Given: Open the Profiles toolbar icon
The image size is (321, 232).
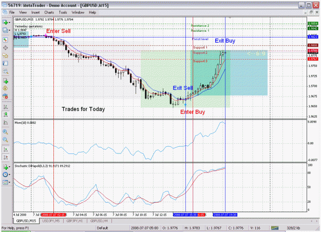Looking at the screenshot, I should 5,30.
